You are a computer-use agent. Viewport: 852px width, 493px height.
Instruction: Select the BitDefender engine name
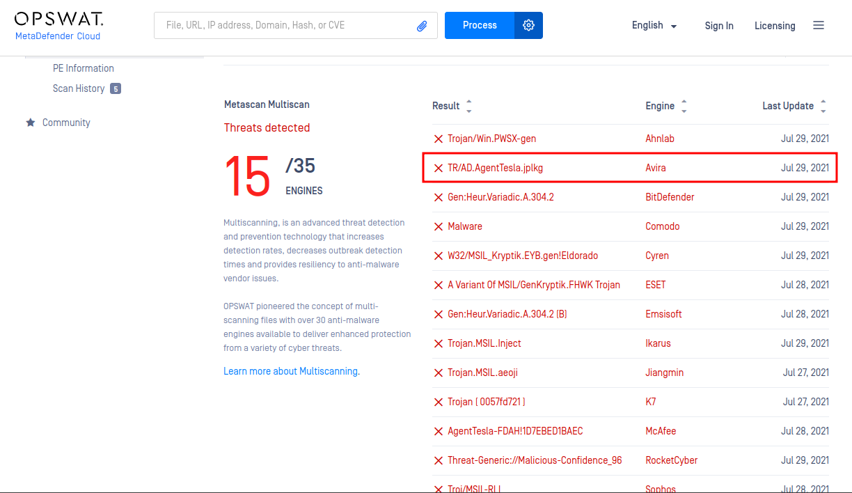point(670,197)
